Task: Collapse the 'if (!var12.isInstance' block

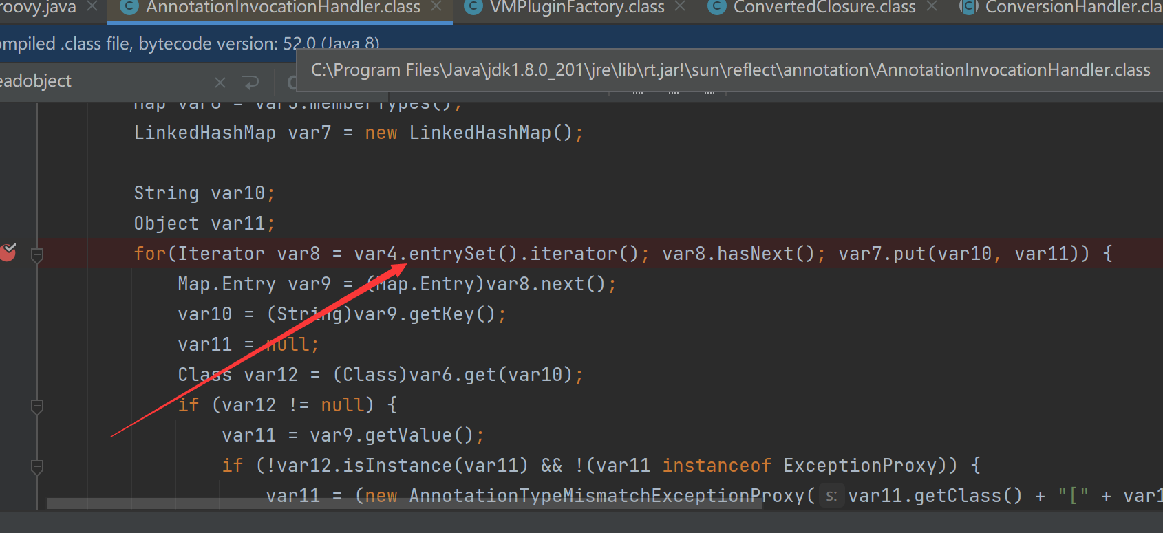Action: pyautogui.click(x=38, y=467)
